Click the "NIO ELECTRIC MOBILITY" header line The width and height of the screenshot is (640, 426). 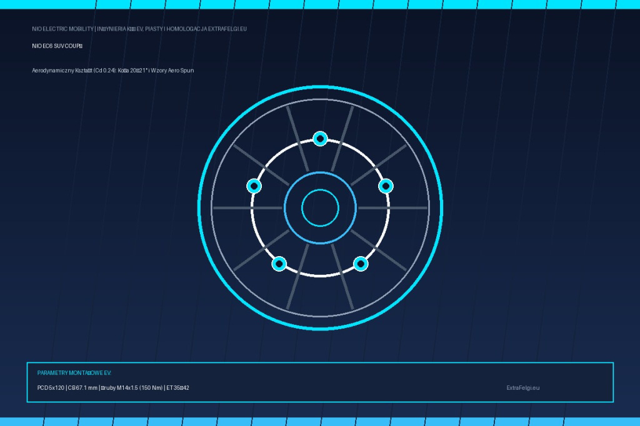coord(139,29)
